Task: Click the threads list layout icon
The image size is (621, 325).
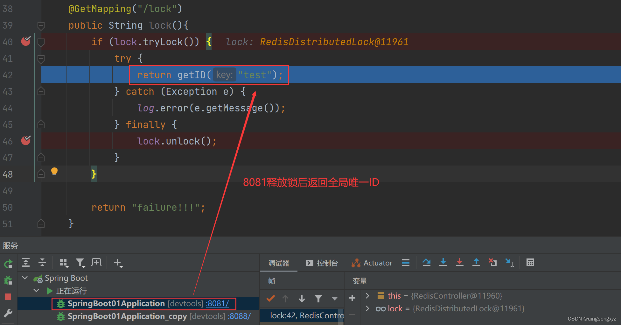Action: coord(406,263)
